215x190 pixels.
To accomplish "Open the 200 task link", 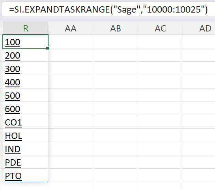I will [x=13, y=55].
